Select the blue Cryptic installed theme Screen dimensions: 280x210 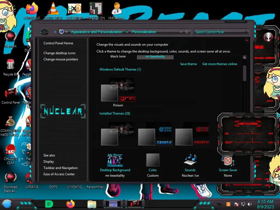point(155,134)
